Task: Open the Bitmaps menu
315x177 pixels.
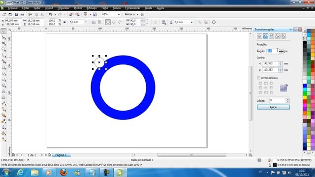Action: [x=92, y=8]
